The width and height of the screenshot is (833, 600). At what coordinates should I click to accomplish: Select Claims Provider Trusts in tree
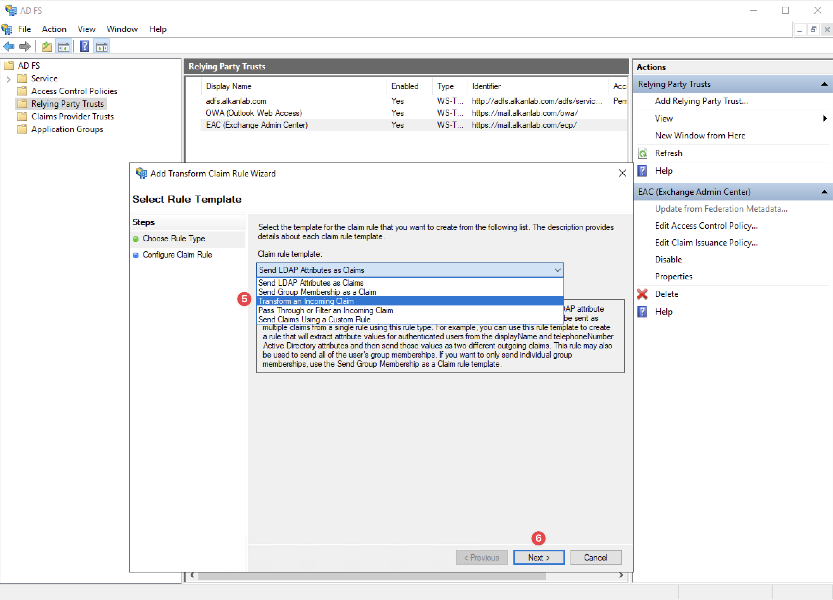coord(72,116)
